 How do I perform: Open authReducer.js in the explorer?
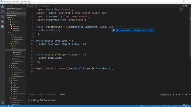coord(15,70)
